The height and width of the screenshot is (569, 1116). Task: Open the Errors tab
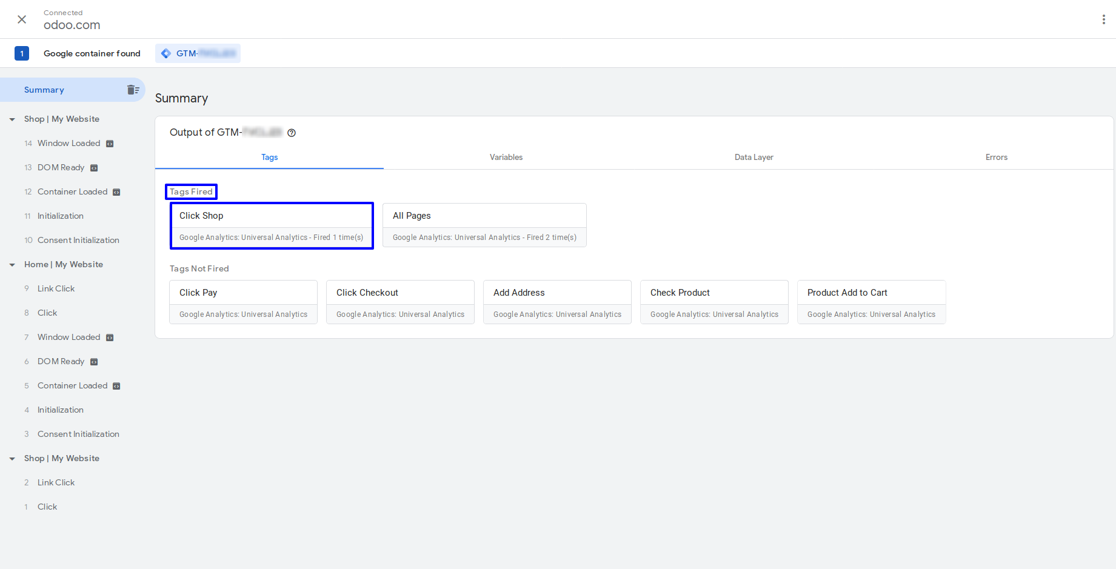tap(996, 157)
